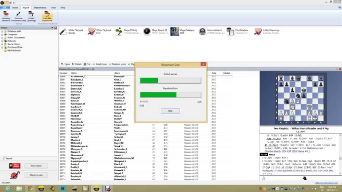Image resolution: width=342 pixels, height=192 pixels.
Task: Click the application logo in title bar
Action: 2,3
